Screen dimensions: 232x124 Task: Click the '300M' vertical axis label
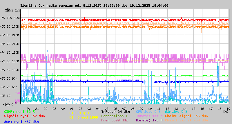click(x=17, y=18)
